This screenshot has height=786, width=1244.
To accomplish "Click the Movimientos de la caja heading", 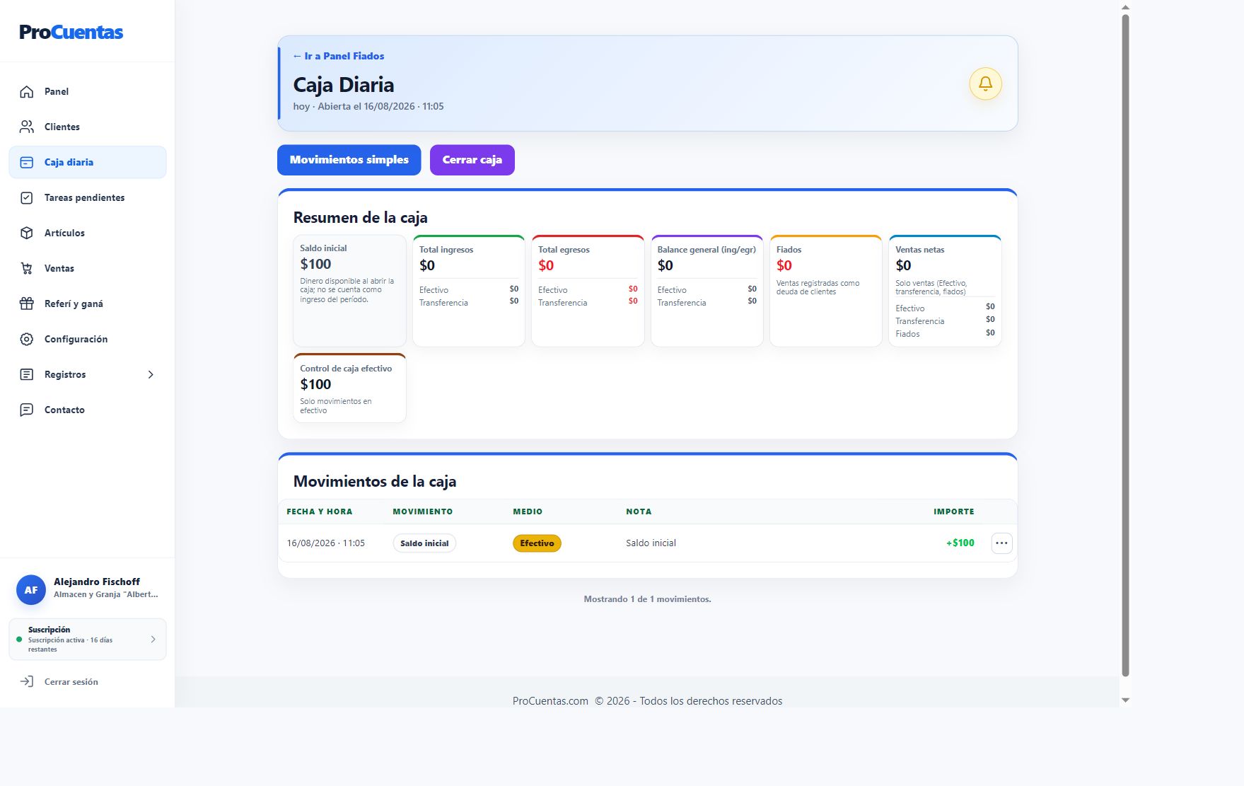I will (x=374, y=481).
